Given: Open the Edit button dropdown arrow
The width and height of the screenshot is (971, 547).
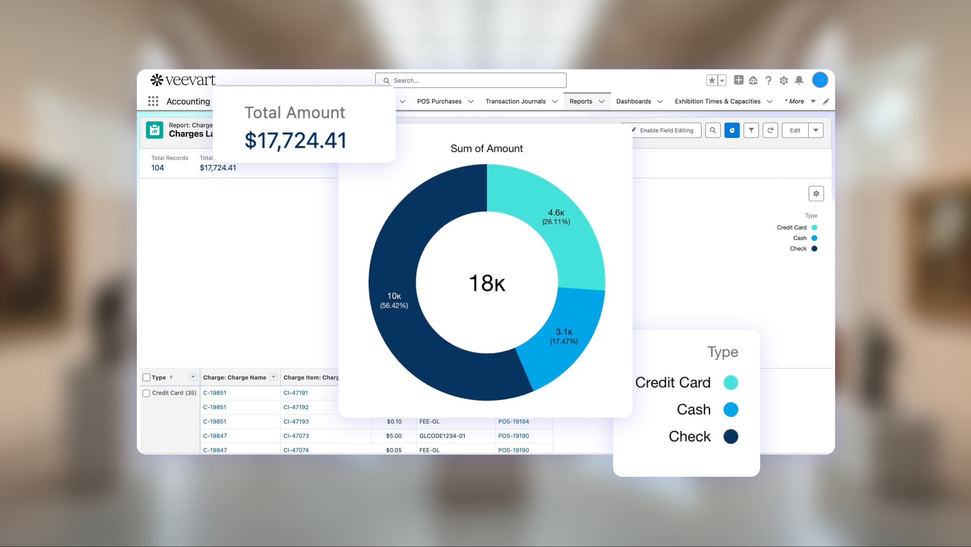Looking at the screenshot, I should click(x=816, y=130).
